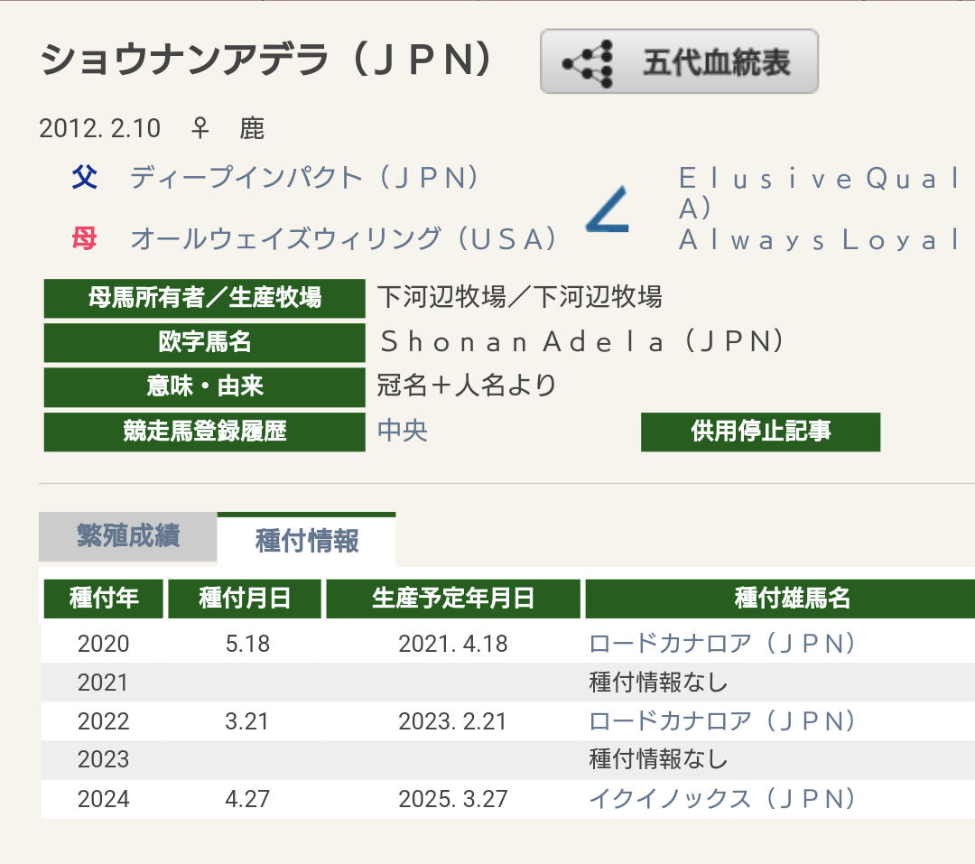Viewport: 975px width, 864px height.
Task: Open the 中央 racehorse registration link
Action: (403, 431)
